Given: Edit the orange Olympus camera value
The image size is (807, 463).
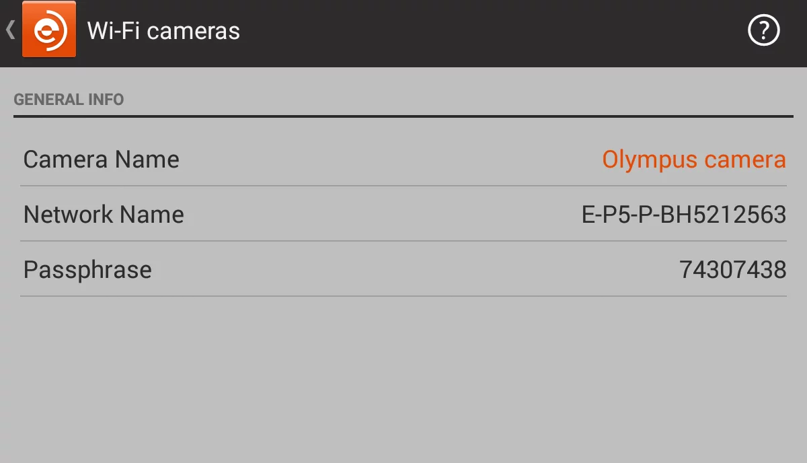Looking at the screenshot, I should [693, 159].
